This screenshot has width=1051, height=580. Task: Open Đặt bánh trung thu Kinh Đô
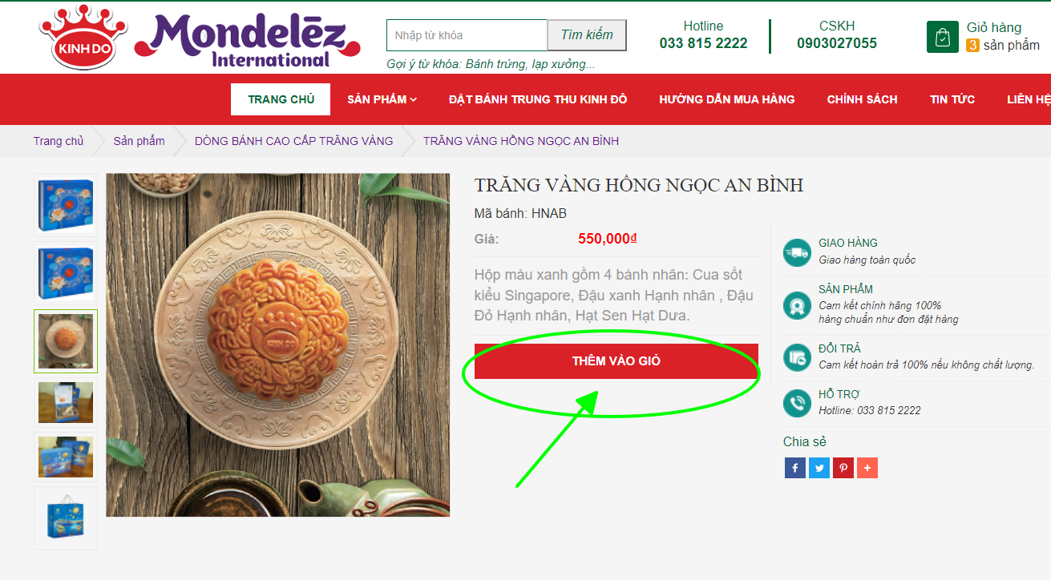click(x=538, y=99)
